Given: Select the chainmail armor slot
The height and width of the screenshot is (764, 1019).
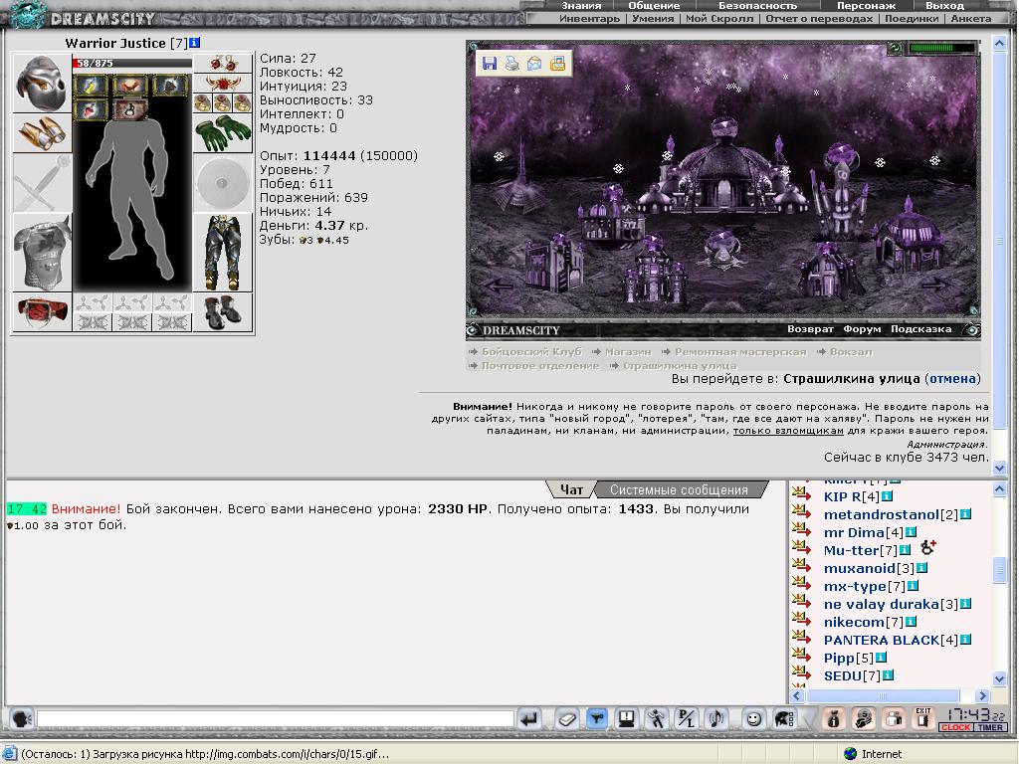Looking at the screenshot, I should pos(42,253).
